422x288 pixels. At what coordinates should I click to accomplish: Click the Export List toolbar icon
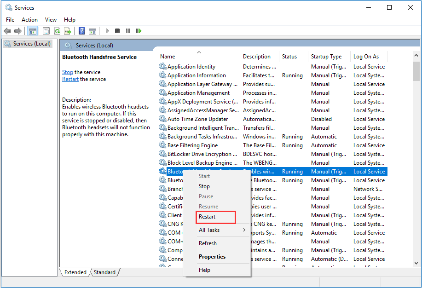point(68,31)
